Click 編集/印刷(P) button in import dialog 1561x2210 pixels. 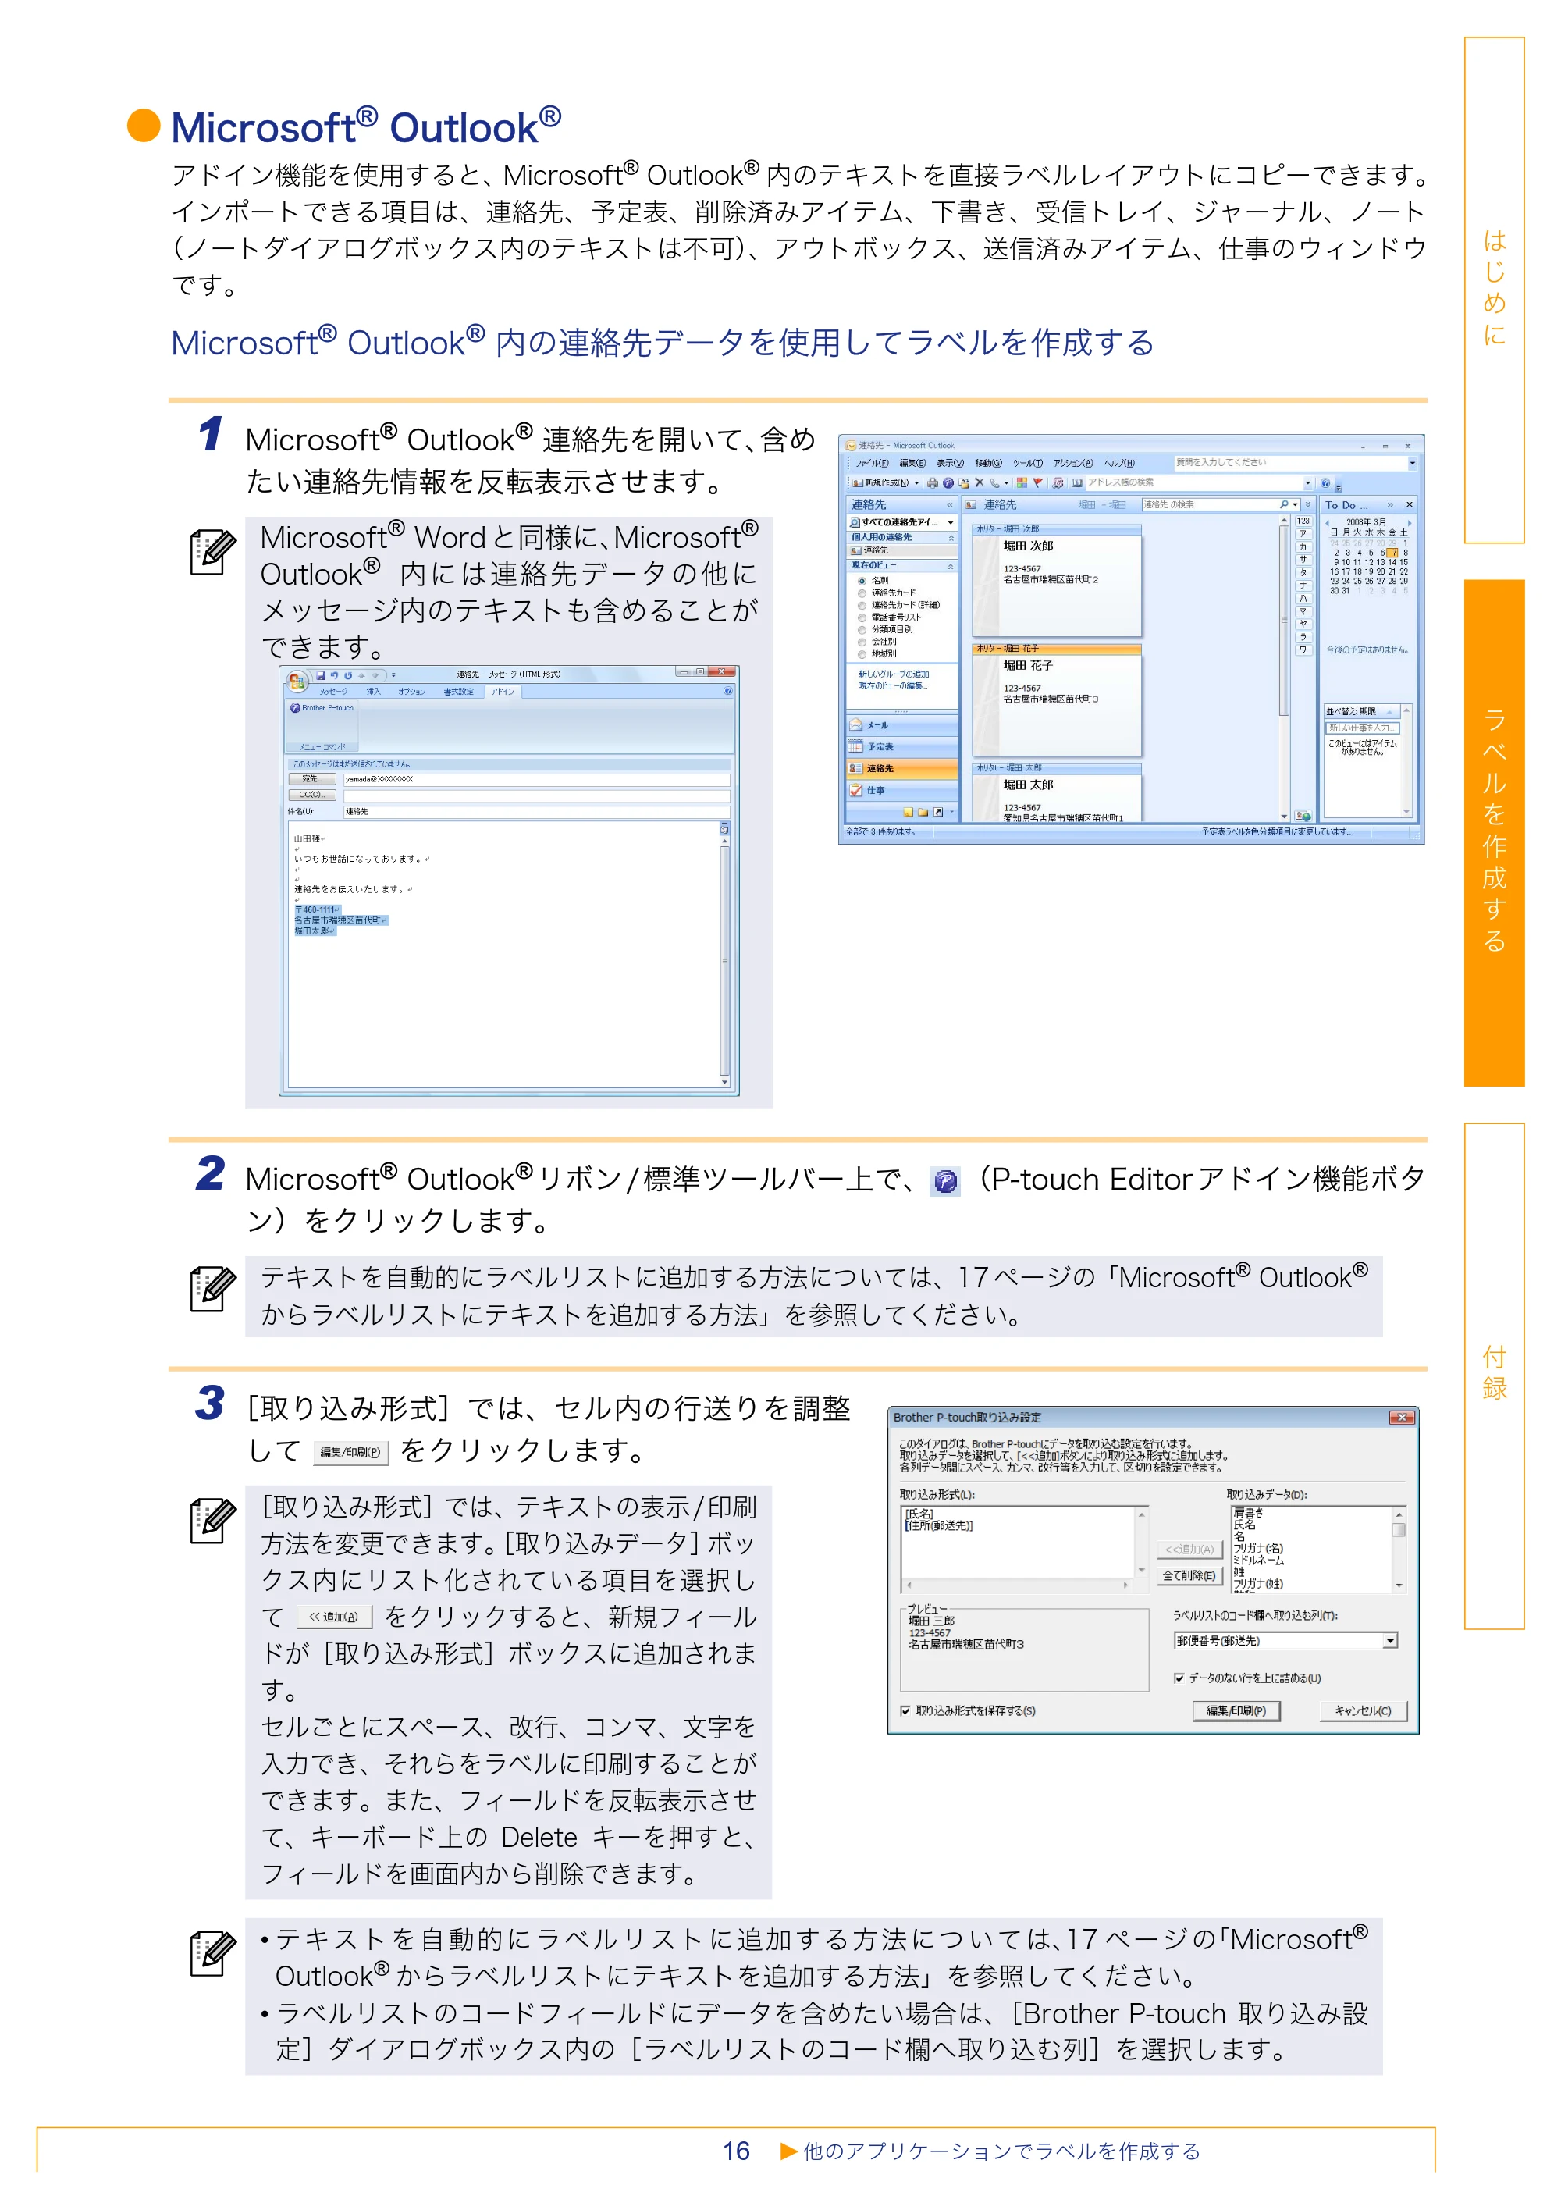point(1236,1710)
